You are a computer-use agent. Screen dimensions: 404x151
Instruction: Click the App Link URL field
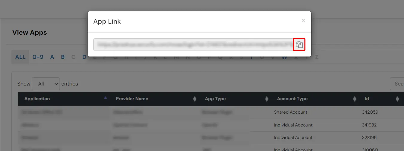[x=193, y=45]
